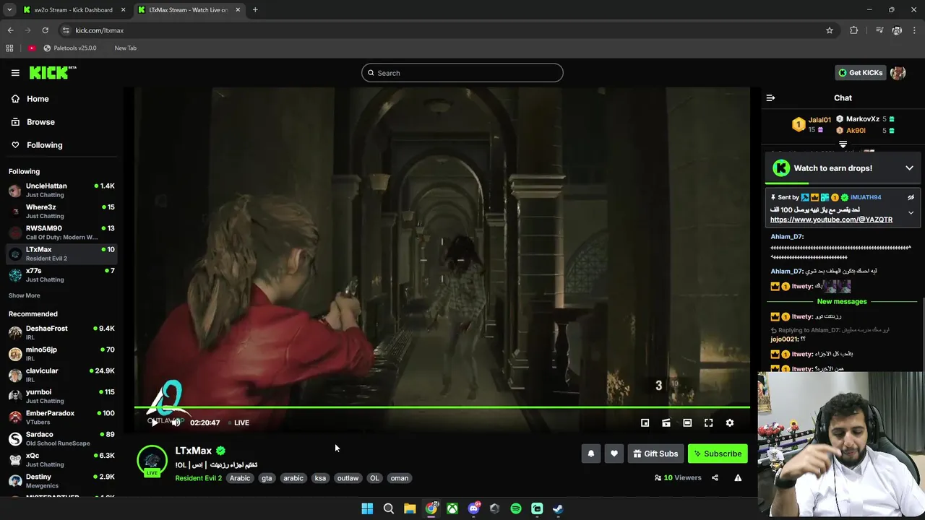The image size is (925, 520).
Task: Click the Gift Subs button
Action: (655, 454)
